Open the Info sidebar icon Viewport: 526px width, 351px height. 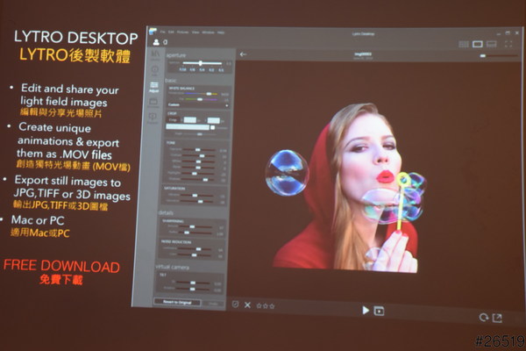tap(154, 70)
